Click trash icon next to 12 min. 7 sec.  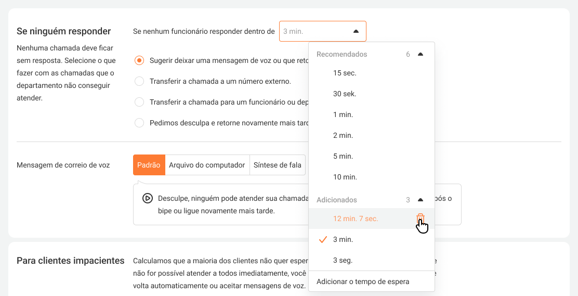421,218
